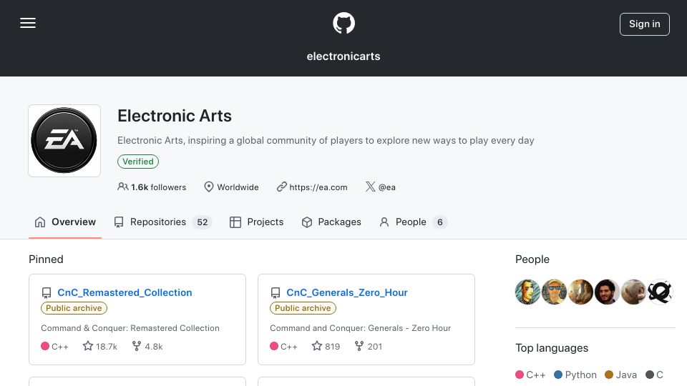
Task: Click the GitHub Octocat logo
Action: pos(343,23)
